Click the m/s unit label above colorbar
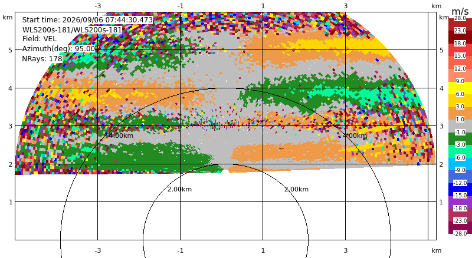Screen dimensions: 472x258 pos(460,11)
